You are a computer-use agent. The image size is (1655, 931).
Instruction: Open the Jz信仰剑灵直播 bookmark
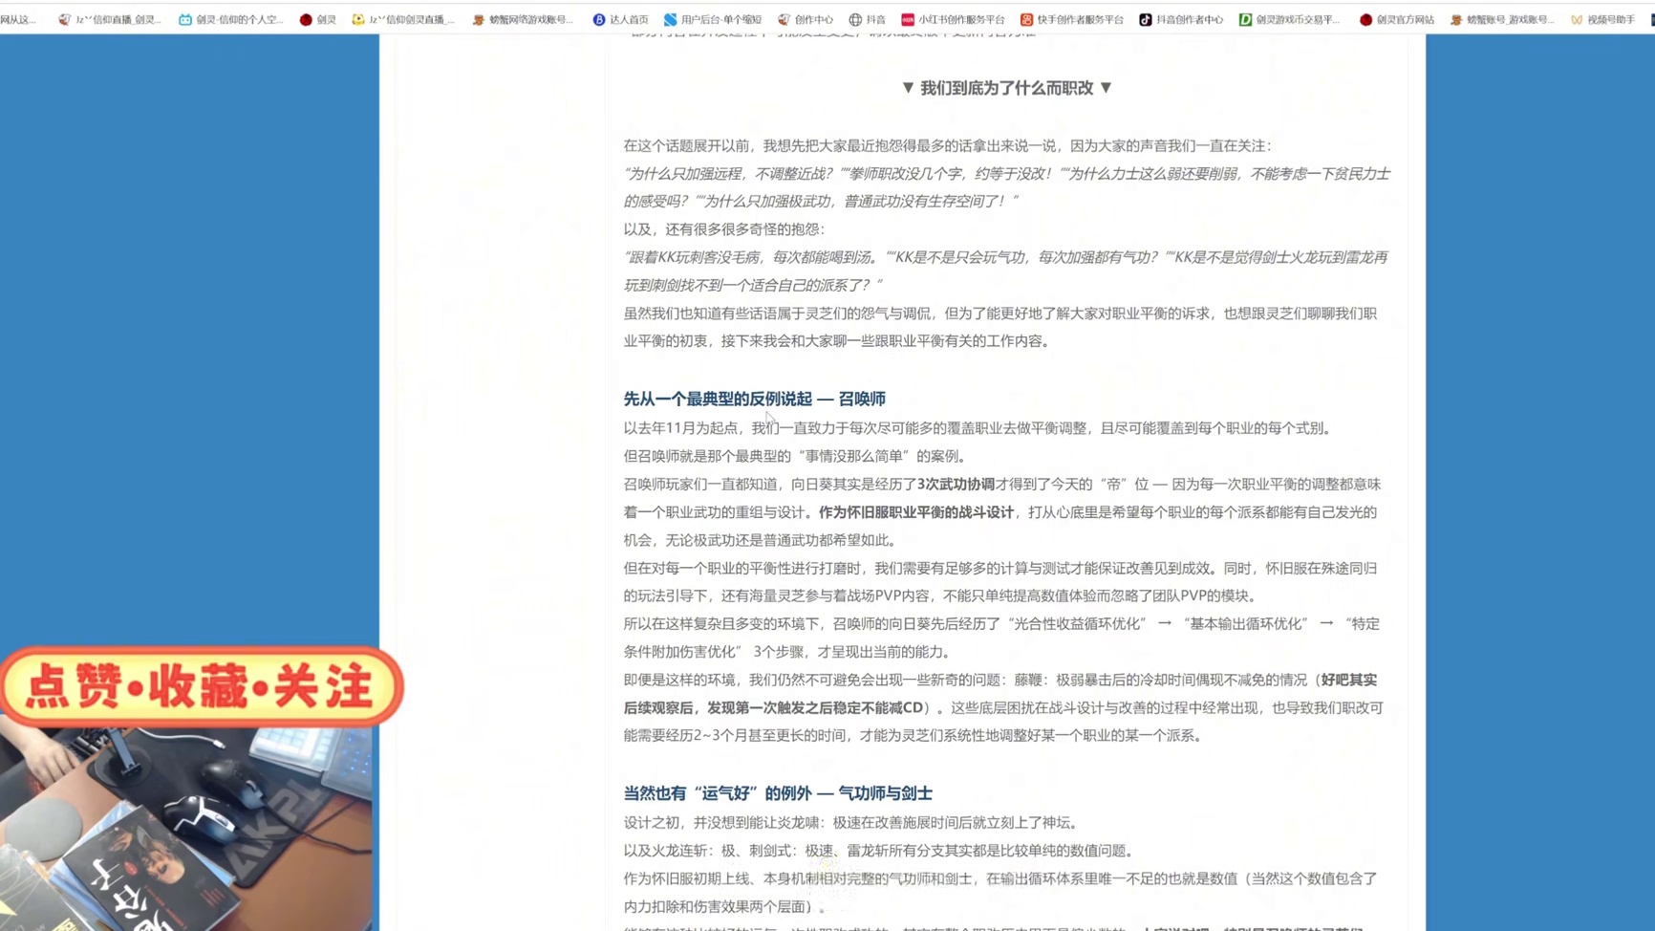tap(402, 19)
